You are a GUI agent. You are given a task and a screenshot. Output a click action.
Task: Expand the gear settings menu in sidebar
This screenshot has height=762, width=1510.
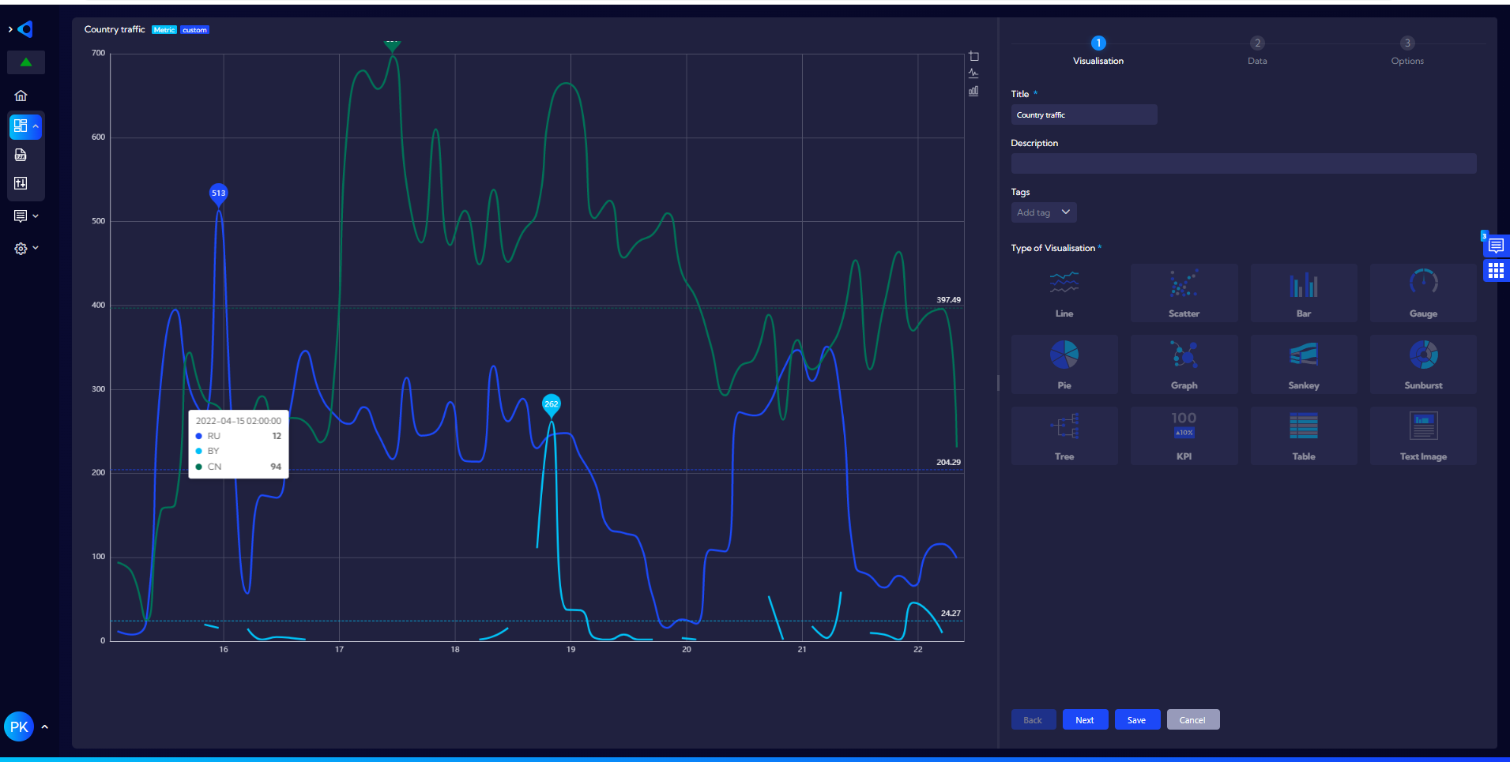point(26,248)
